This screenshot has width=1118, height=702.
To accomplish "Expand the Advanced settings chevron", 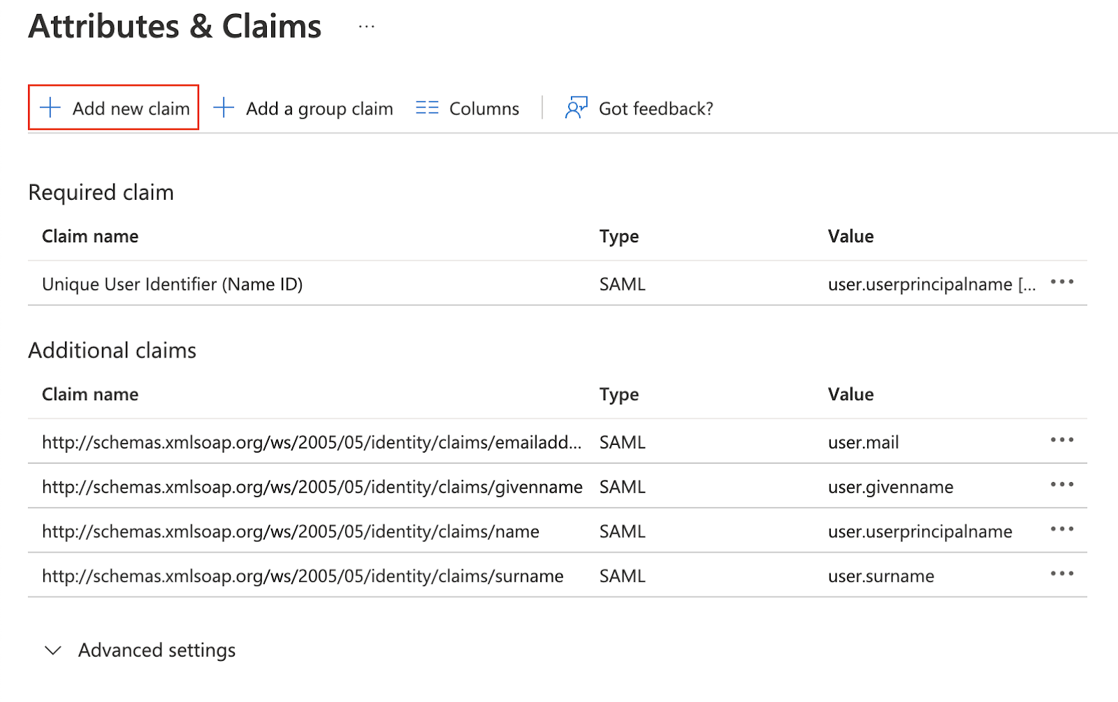I will 53,650.
